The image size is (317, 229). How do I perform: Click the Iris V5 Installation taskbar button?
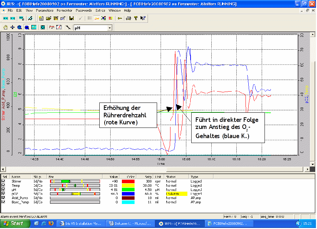tap(81, 224)
